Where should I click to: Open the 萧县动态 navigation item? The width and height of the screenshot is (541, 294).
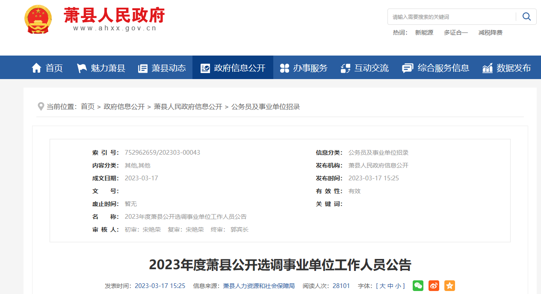click(162, 68)
